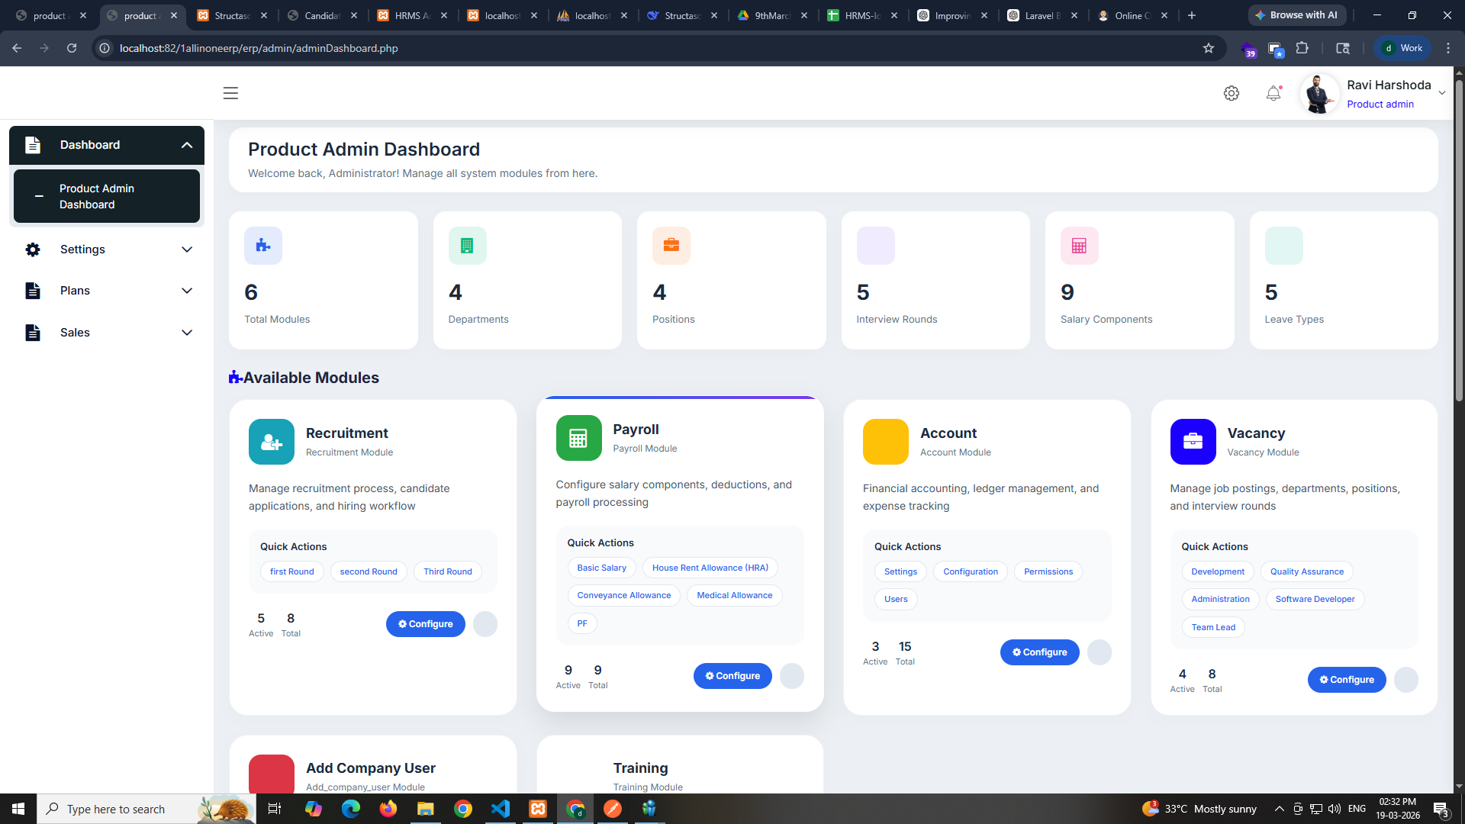Click the Windows taskbar search box
This screenshot has height=824, width=1465.
(x=145, y=809)
